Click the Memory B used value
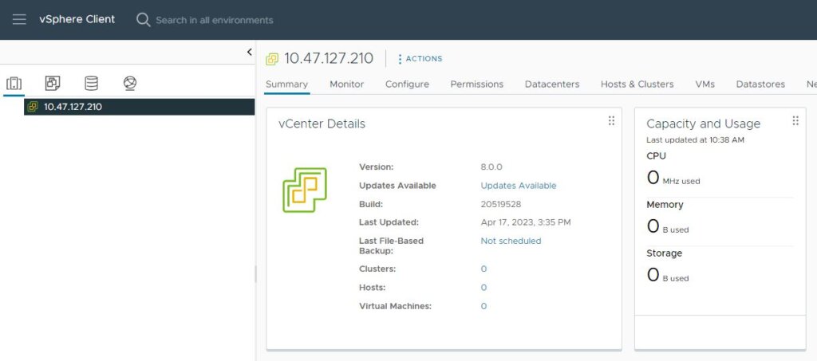Image resolution: width=817 pixels, height=361 pixels. [x=668, y=226]
